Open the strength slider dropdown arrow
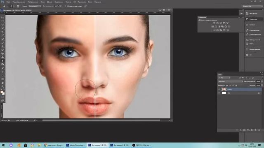Viewport: 264px width, 148px height. (x=61, y=6)
